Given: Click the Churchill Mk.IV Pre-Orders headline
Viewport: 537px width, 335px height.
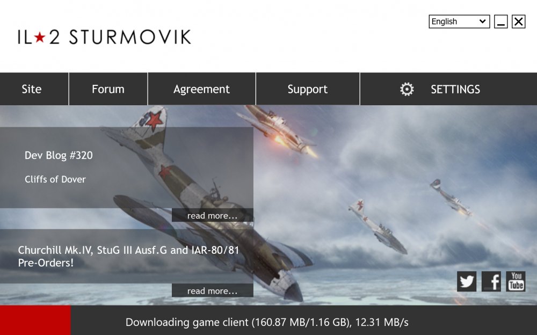Looking at the screenshot, I should pos(128,257).
